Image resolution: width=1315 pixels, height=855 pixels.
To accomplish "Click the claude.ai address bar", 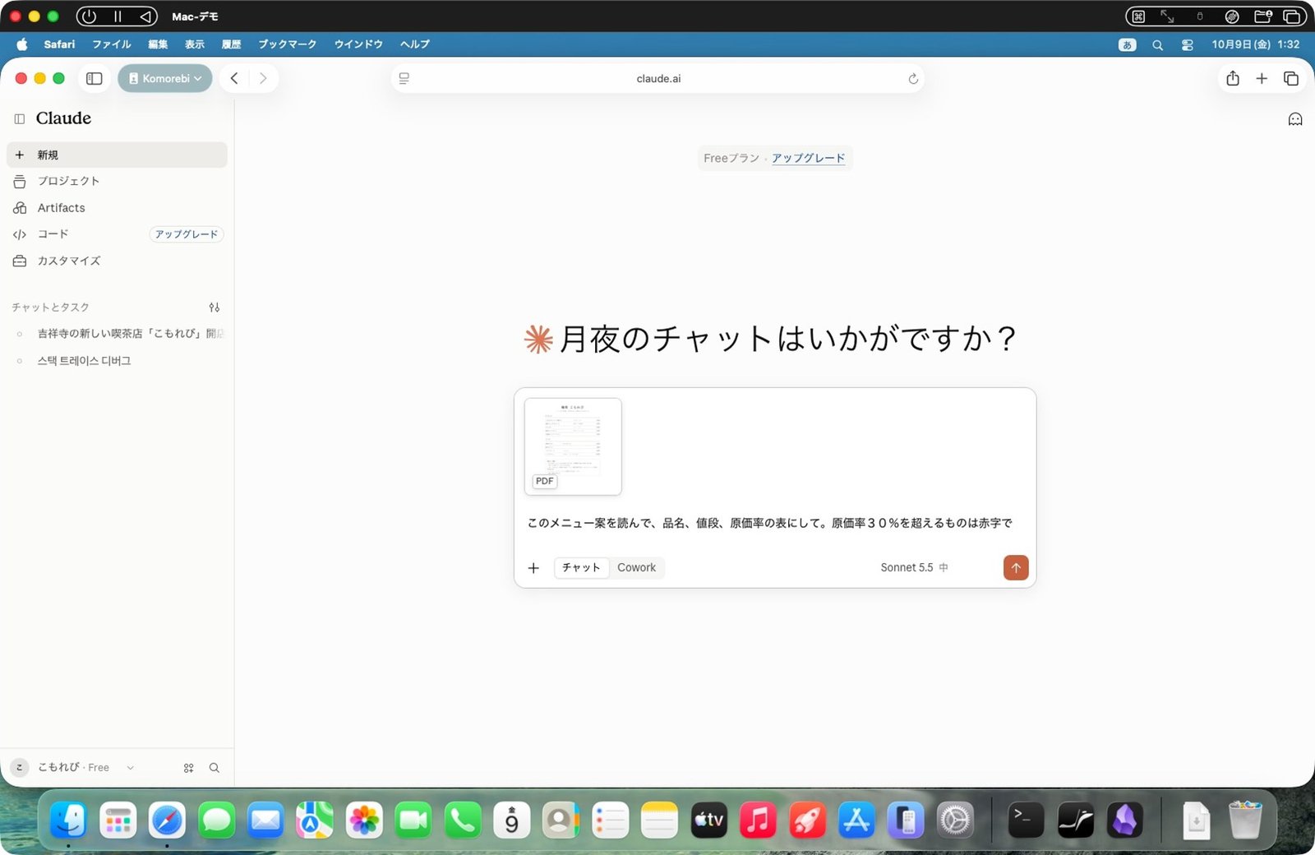I will (658, 79).
